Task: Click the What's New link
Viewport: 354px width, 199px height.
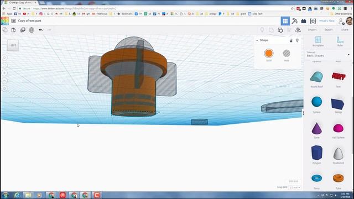Action: pyautogui.click(x=327, y=21)
